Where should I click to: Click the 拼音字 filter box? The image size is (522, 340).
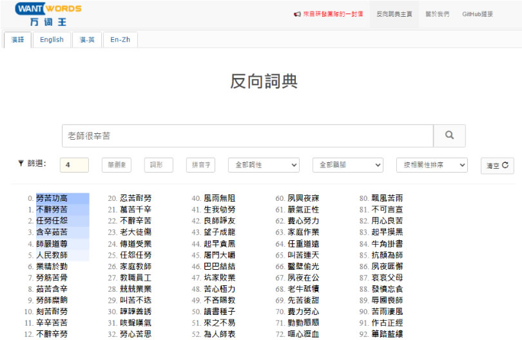200,165
